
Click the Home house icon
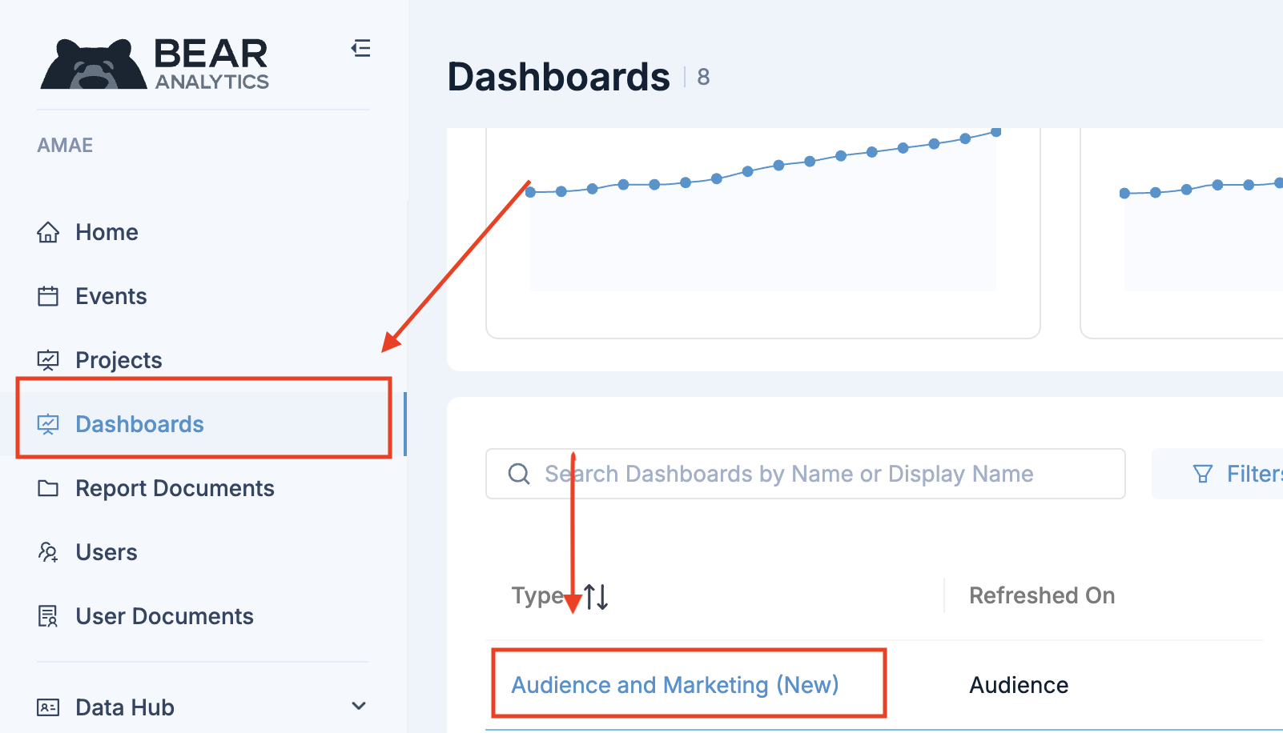[48, 232]
